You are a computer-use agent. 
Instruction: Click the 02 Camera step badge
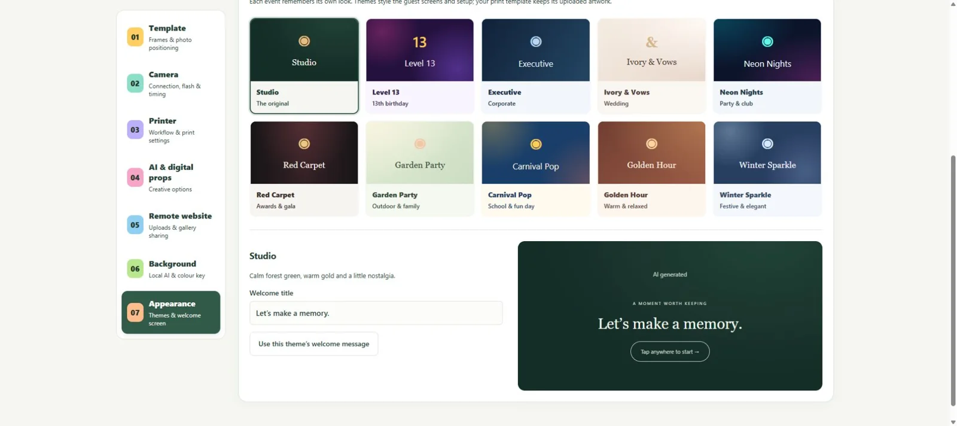tap(135, 83)
